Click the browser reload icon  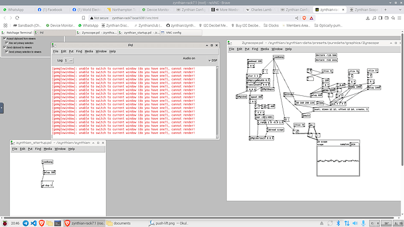17,18
